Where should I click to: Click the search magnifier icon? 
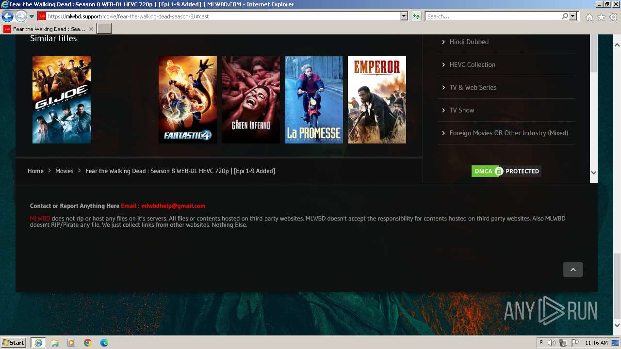coord(565,16)
